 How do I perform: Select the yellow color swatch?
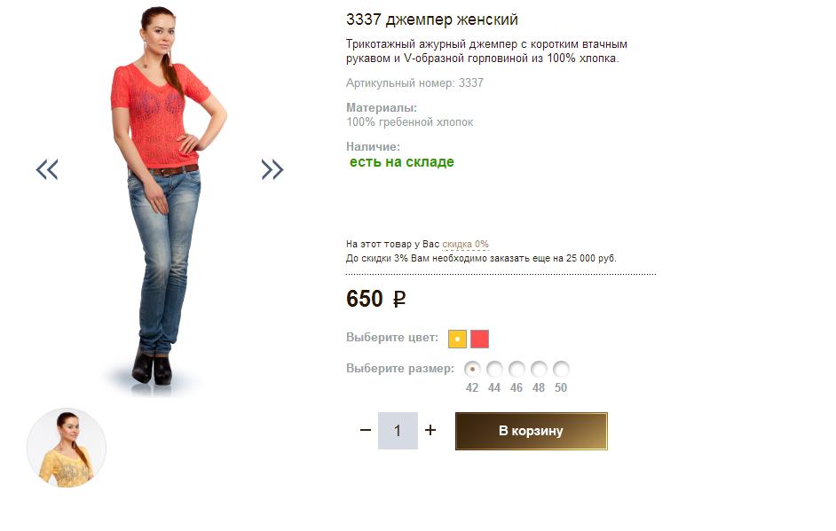coord(457,339)
